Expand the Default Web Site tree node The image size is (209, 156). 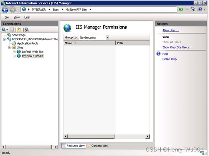pos(14,52)
